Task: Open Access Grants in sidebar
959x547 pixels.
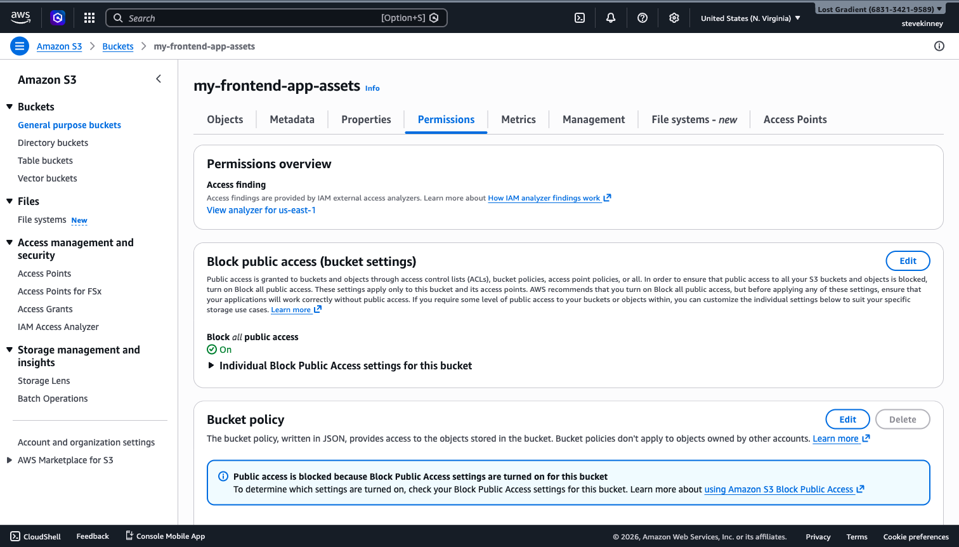Action: point(45,309)
